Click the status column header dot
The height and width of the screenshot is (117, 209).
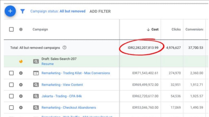click(21, 29)
